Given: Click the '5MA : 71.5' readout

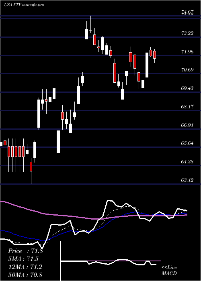Looking at the screenshot, I should [x=23, y=259].
